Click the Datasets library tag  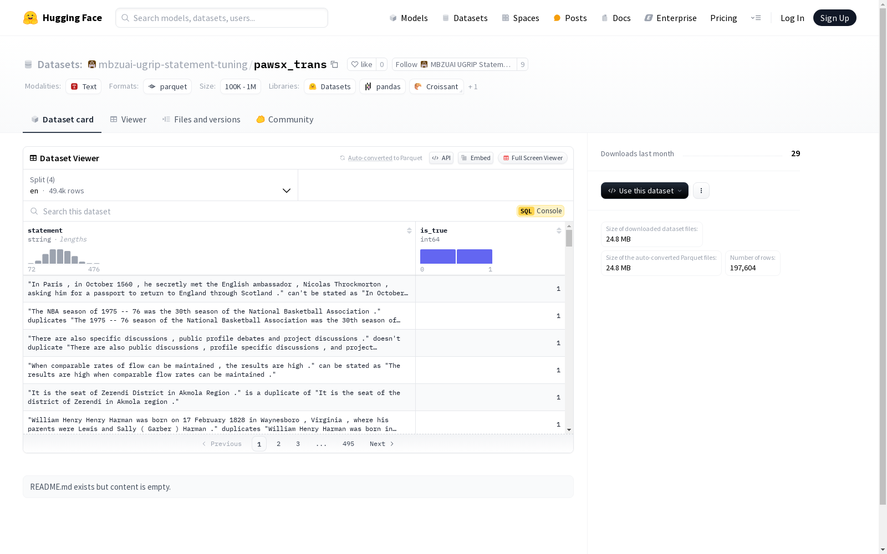tap(330, 86)
